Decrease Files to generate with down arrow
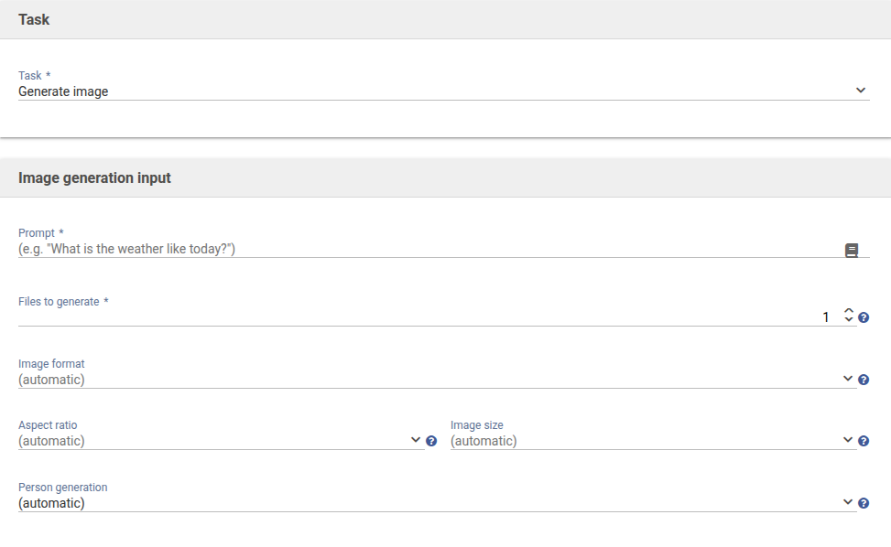Image resolution: width=891 pixels, height=547 pixels. coord(849,321)
